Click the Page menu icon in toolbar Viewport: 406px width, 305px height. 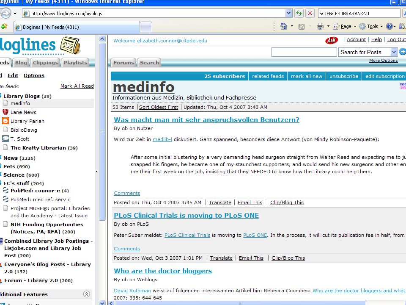point(336,26)
